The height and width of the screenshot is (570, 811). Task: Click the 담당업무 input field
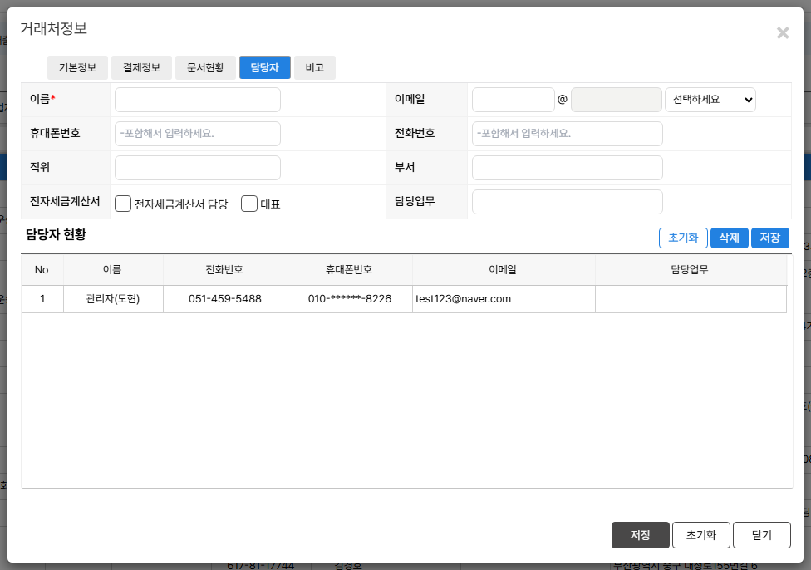(x=568, y=202)
